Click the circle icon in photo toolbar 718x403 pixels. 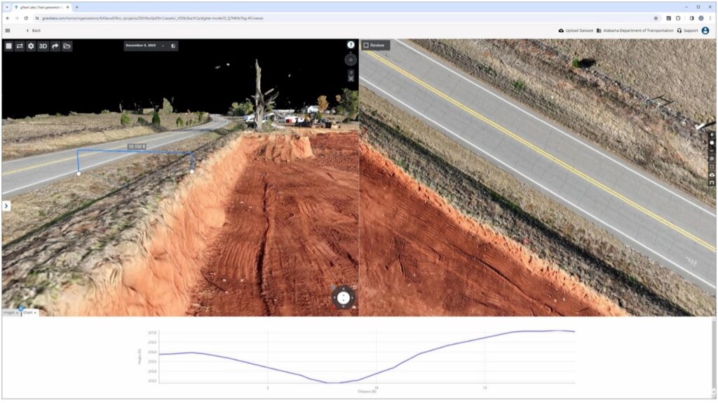pos(712,143)
